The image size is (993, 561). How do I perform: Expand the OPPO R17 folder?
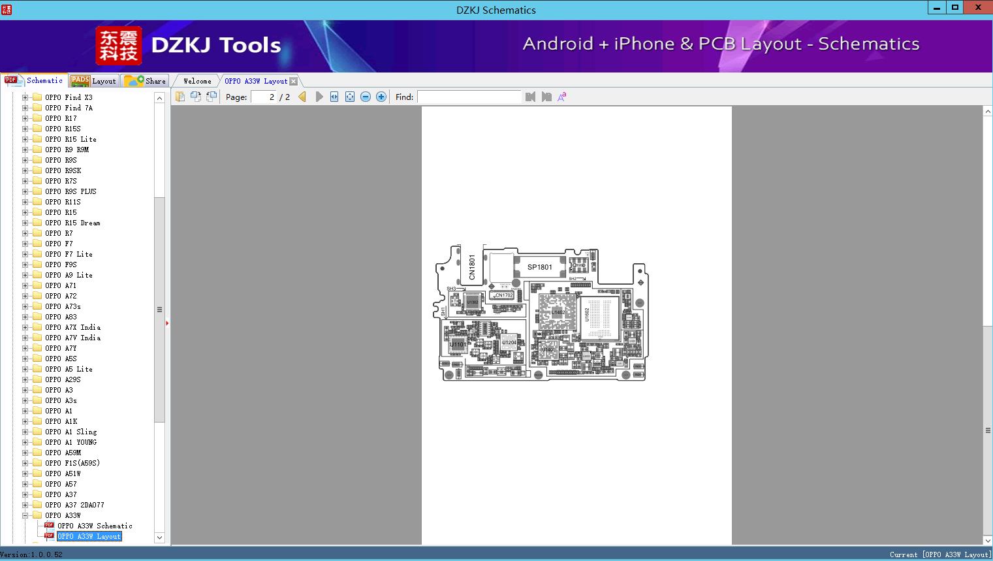(x=25, y=118)
